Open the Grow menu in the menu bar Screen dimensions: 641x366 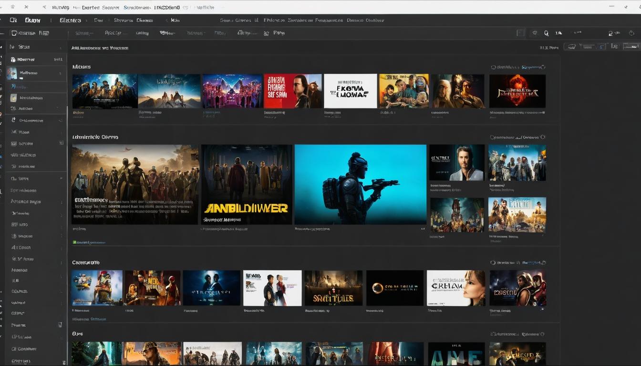(x=32, y=20)
